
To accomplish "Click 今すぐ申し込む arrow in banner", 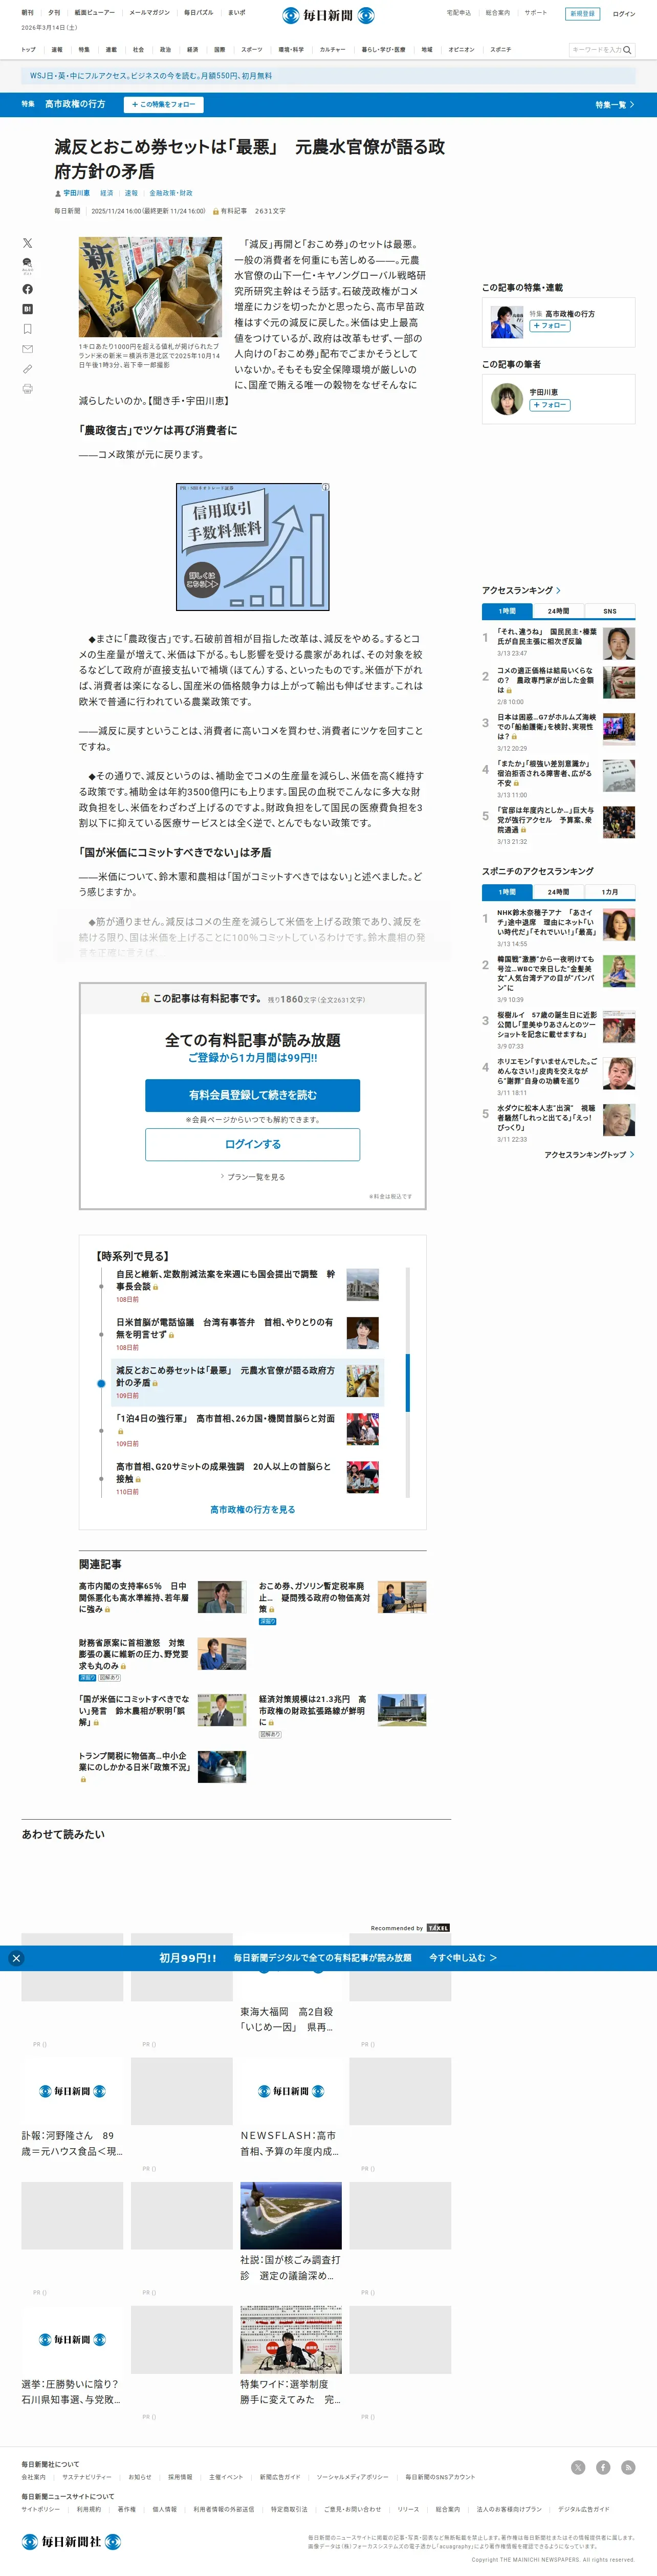I will point(463,1958).
